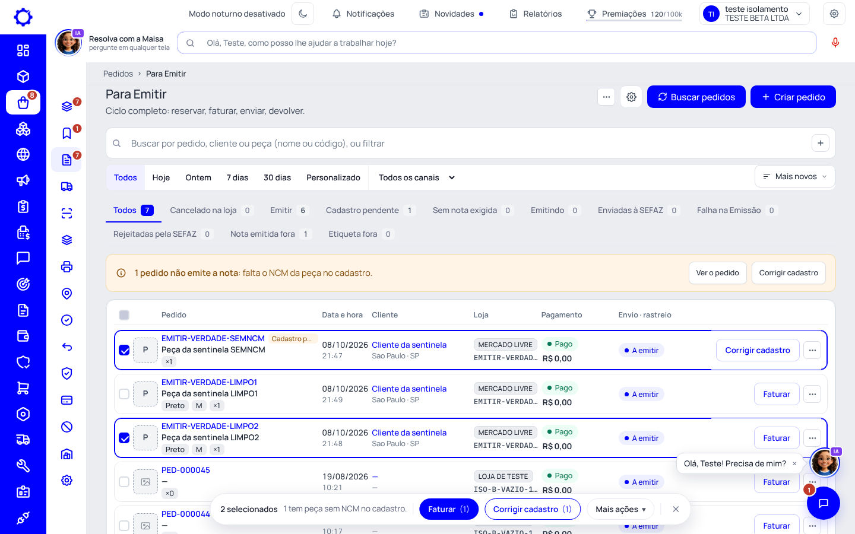This screenshot has height=534, width=855.
Task: Switch to the Nota emitida fora tab
Action: point(270,234)
